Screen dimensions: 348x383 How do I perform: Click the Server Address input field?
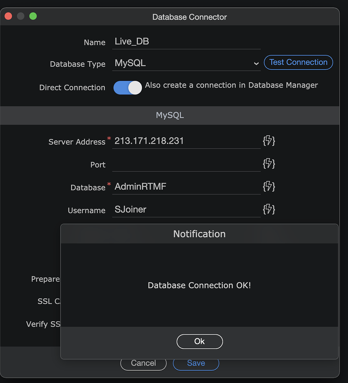click(186, 141)
